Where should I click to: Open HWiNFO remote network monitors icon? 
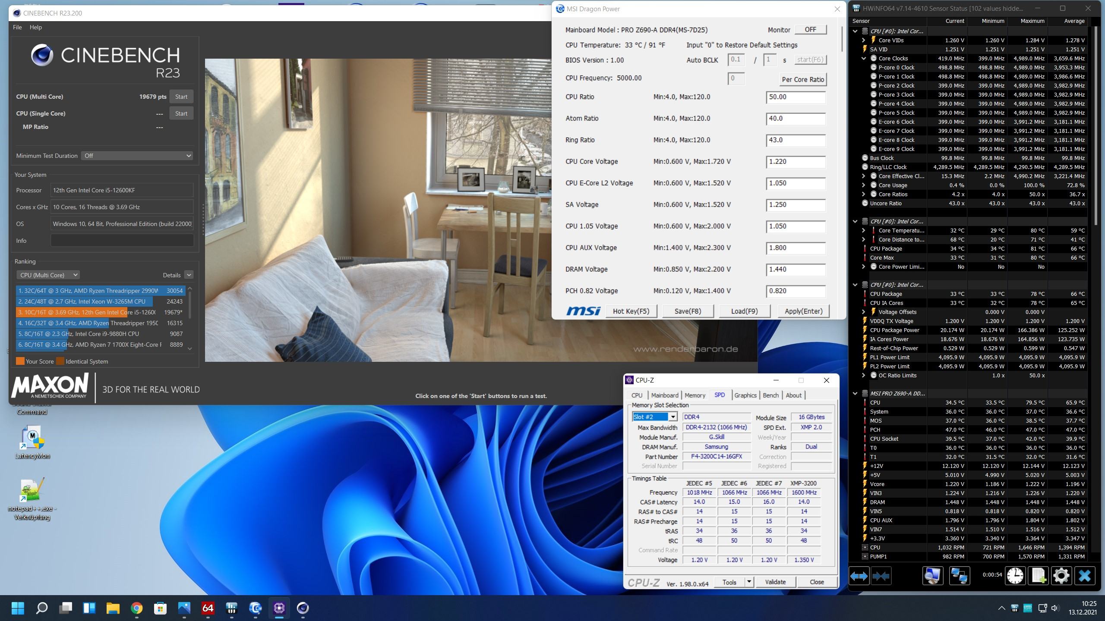(959, 576)
